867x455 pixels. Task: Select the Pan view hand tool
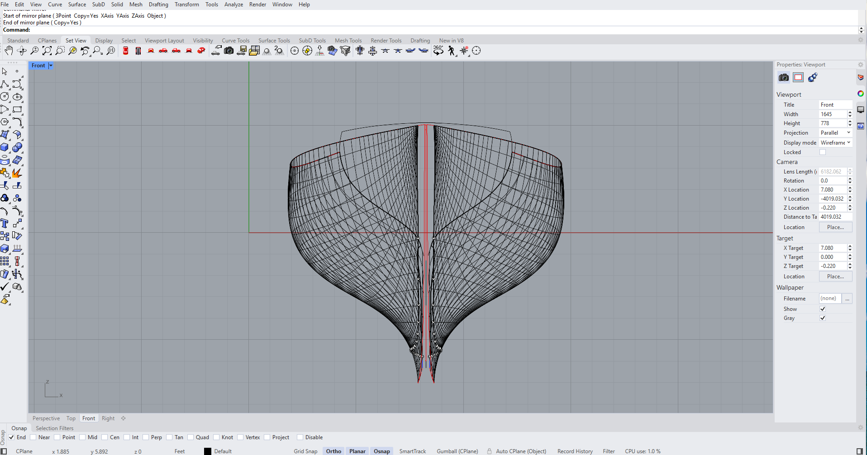(x=9, y=51)
